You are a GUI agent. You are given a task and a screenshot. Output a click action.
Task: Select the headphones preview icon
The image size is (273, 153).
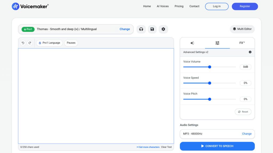tap(141, 29)
